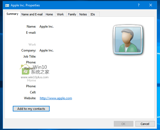Switch to the Family tab
Screen dimensions: 160x130
click(72, 14)
